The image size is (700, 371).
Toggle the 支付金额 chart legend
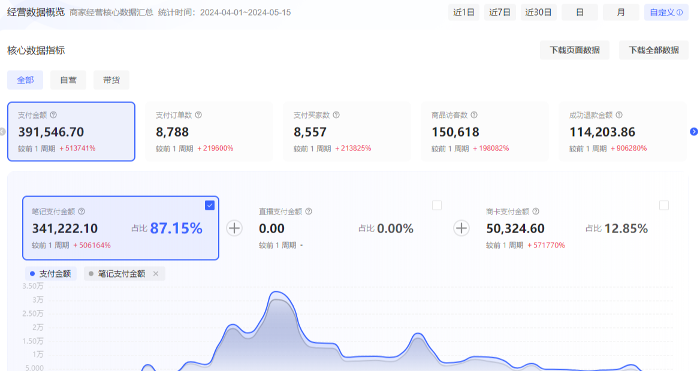[x=50, y=274]
